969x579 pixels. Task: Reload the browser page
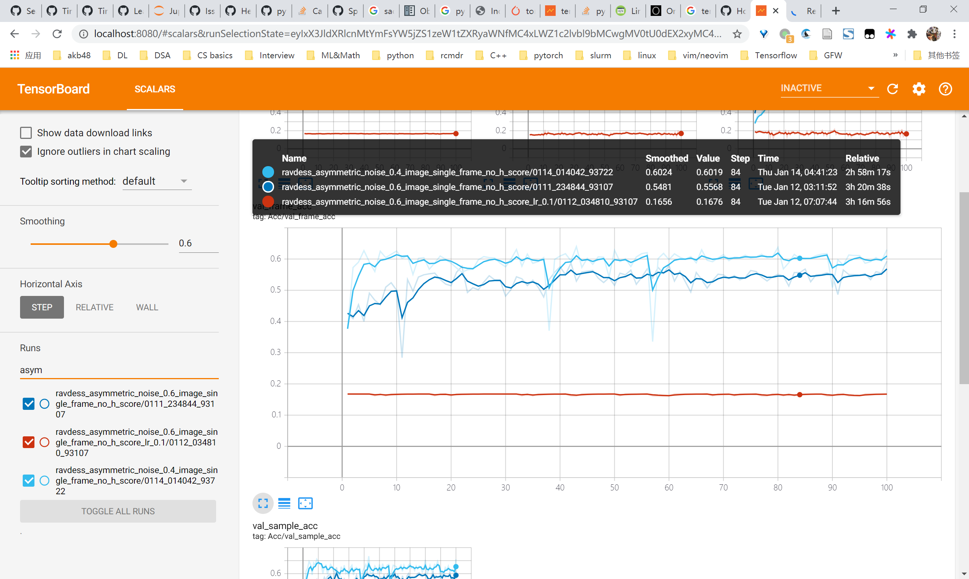tap(57, 34)
